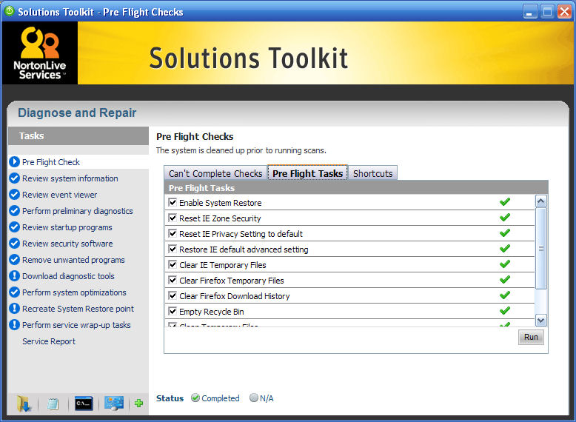Open Review security software task

67,244
